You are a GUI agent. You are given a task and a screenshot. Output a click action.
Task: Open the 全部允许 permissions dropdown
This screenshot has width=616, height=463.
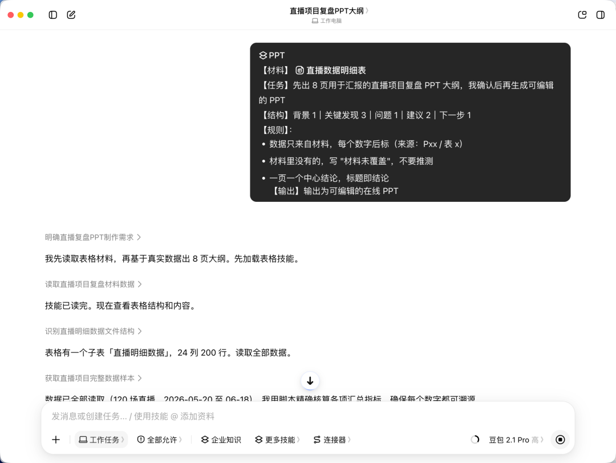click(x=160, y=440)
